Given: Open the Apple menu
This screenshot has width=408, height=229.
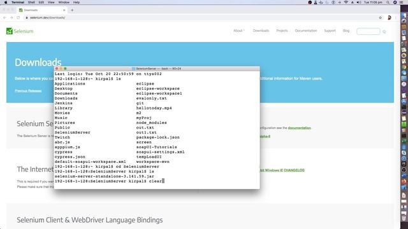Looking at the screenshot, I should click(6, 3).
